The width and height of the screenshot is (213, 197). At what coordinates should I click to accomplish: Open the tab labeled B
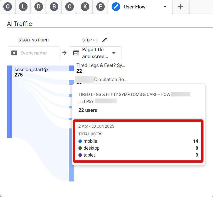(x=54, y=7)
